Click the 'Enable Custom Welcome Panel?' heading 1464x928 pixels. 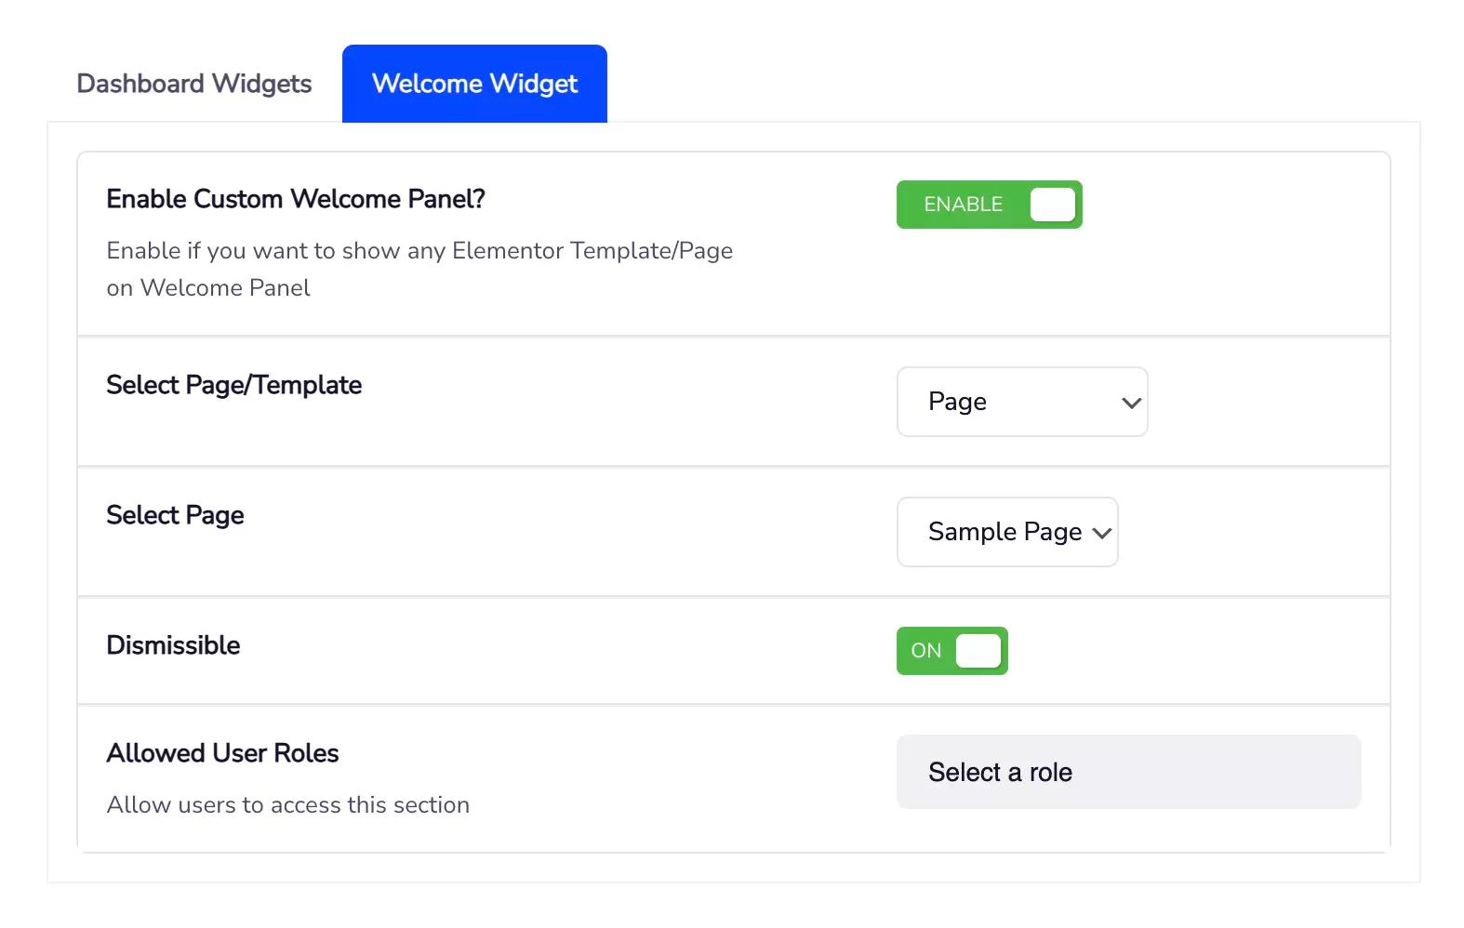(296, 199)
